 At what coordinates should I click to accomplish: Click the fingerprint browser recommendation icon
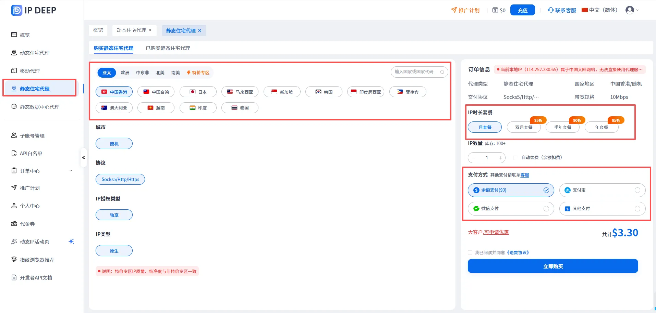tap(14, 260)
